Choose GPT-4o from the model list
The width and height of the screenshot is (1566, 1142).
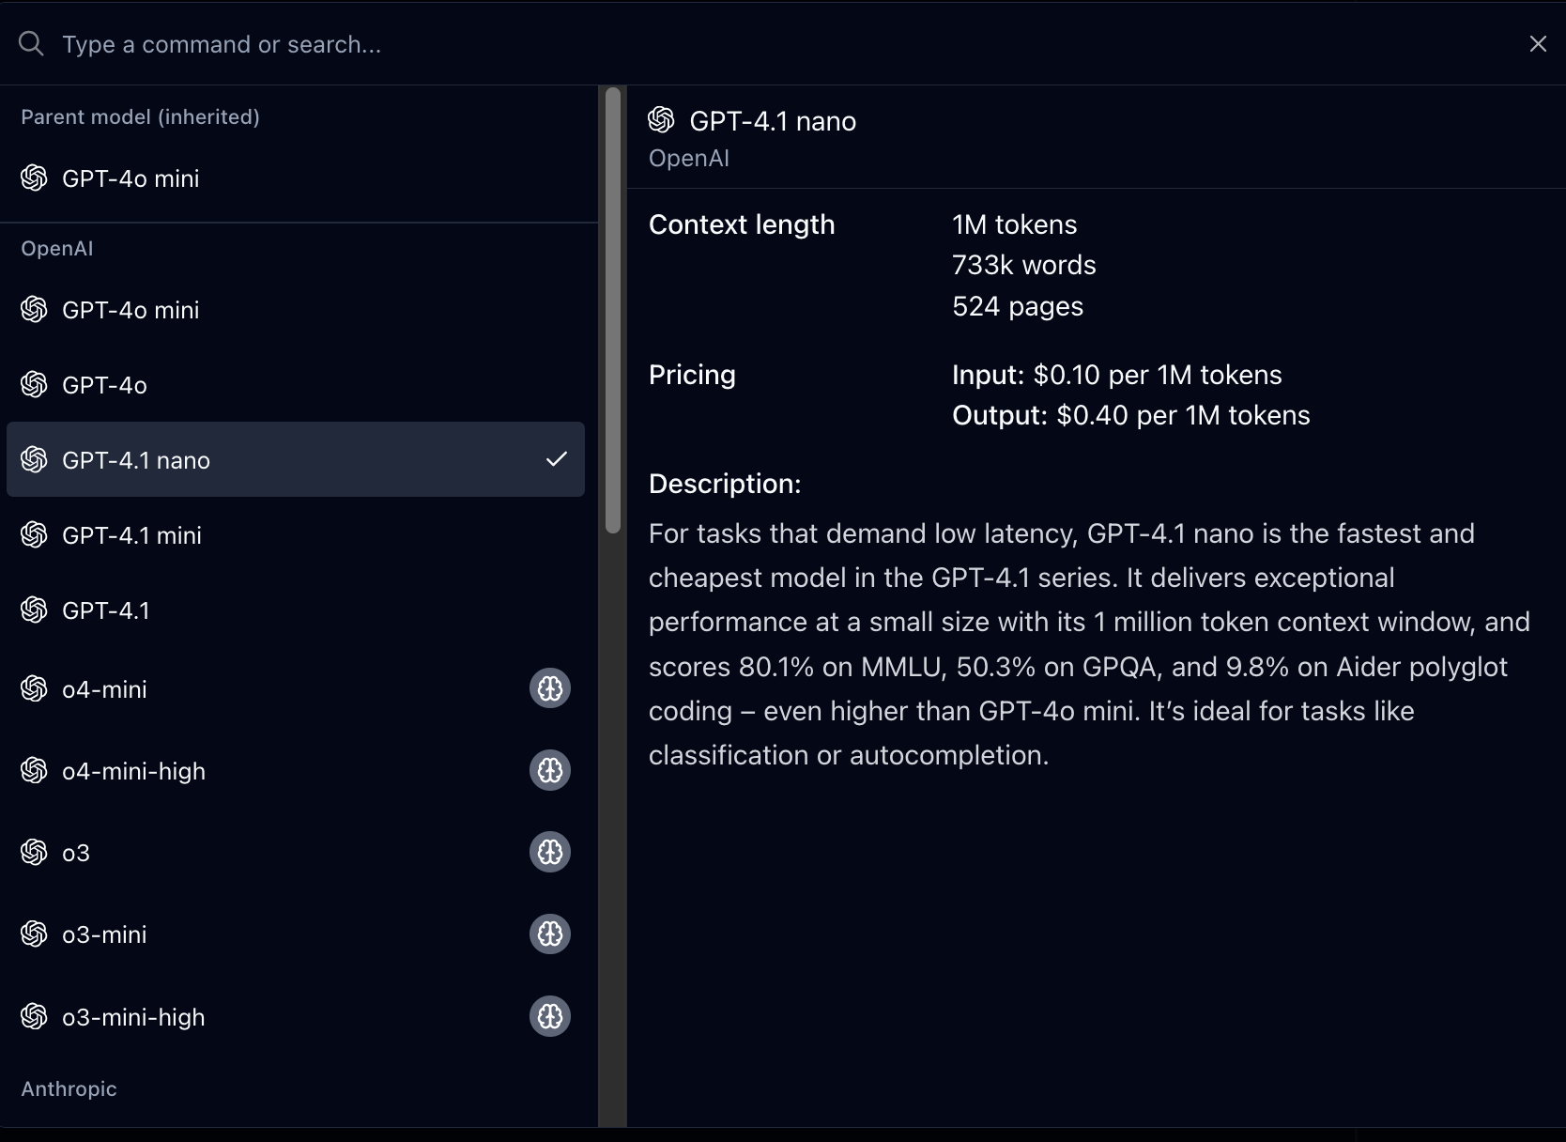(x=104, y=385)
